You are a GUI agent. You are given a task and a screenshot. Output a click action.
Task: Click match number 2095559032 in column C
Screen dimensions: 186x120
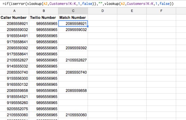coord(73,30)
